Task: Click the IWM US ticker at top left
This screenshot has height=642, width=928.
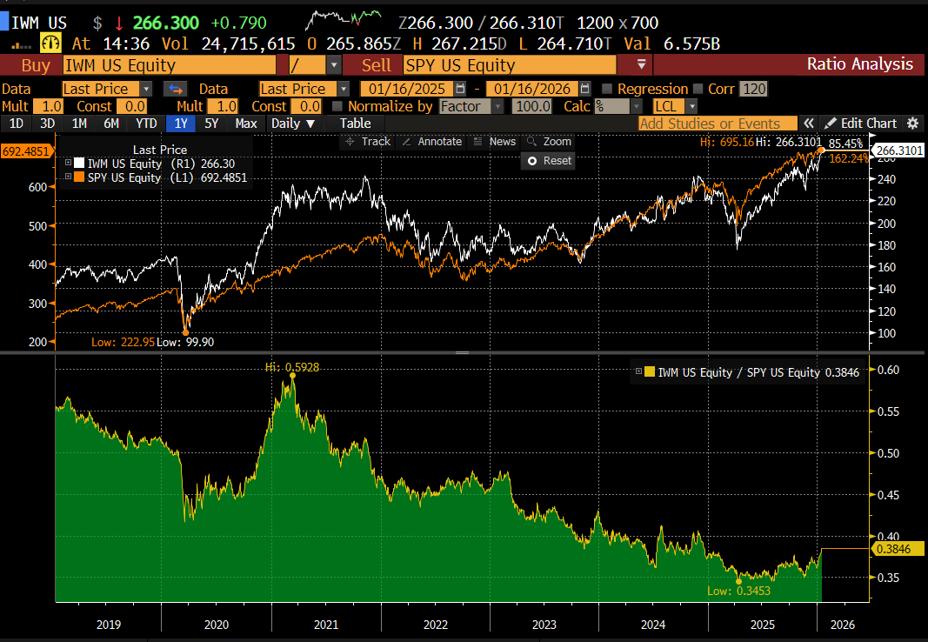Action: (x=39, y=23)
